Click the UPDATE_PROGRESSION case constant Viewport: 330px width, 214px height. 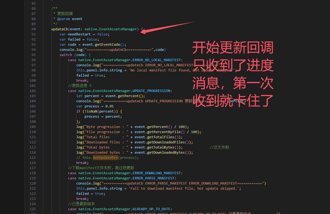151,91
